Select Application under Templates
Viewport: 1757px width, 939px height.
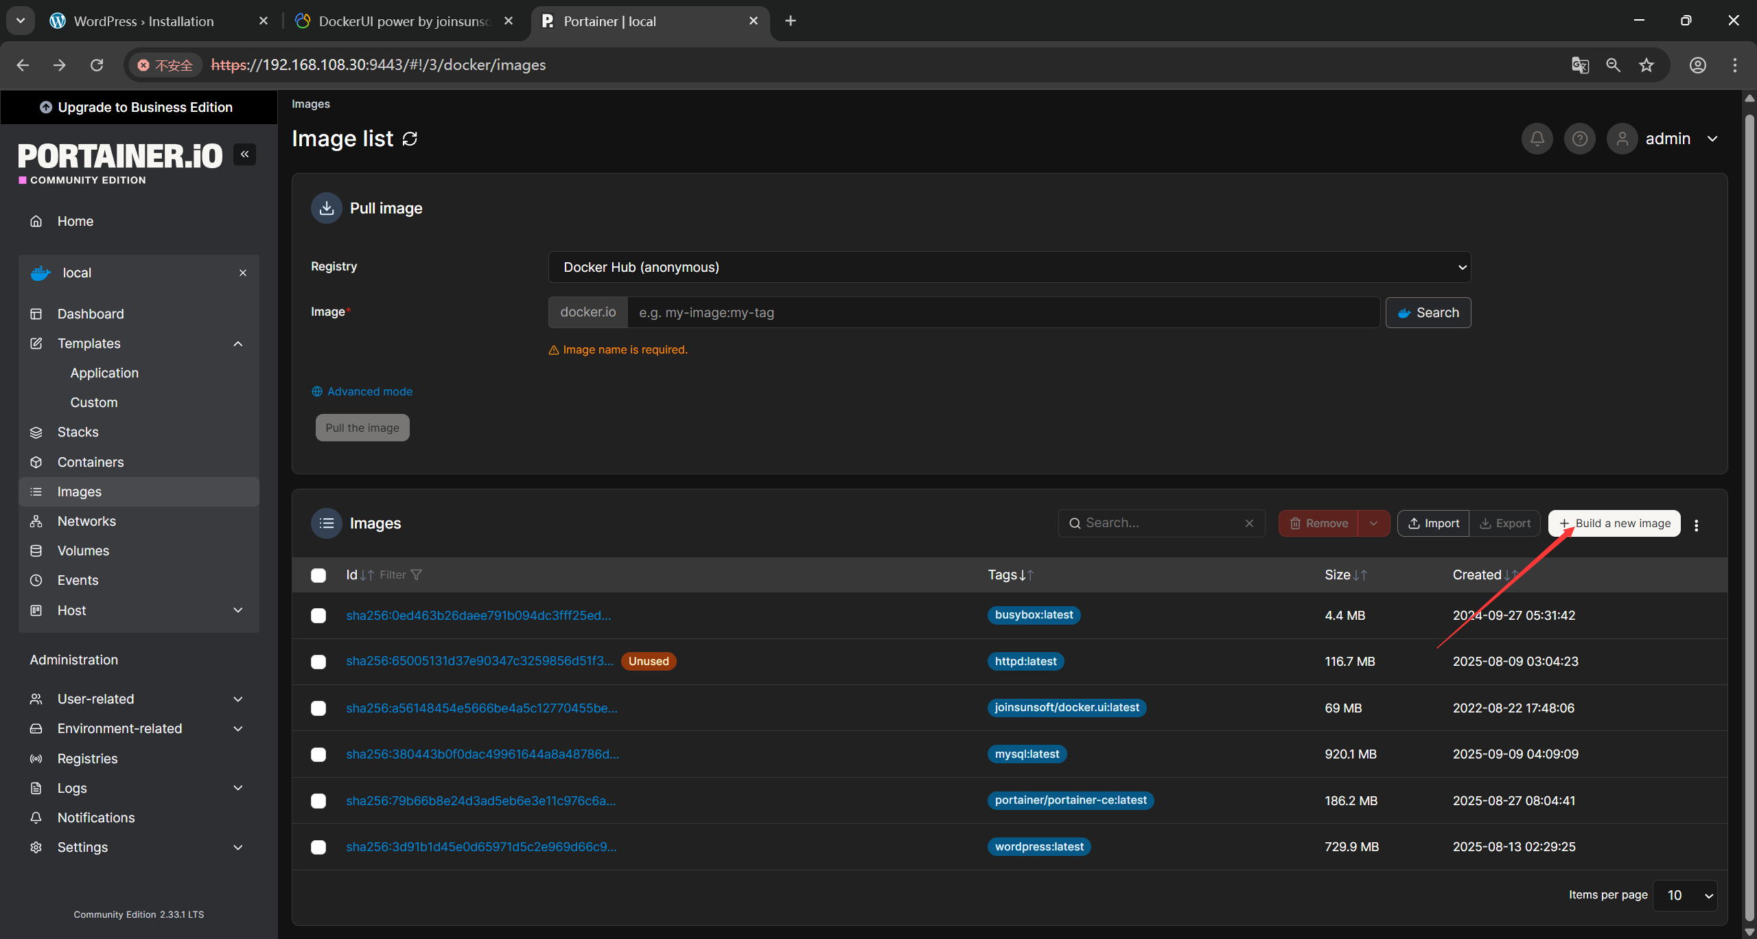pos(104,373)
